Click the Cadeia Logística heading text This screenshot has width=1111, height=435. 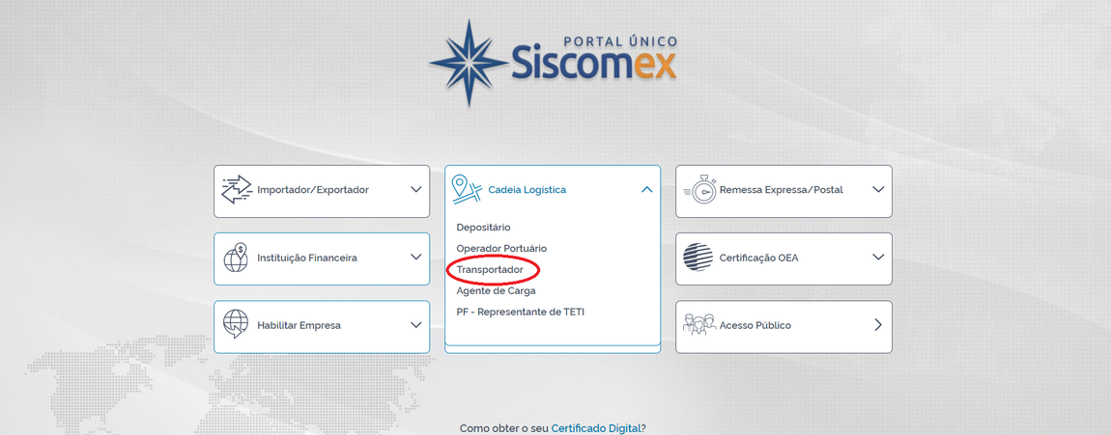pos(527,190)
